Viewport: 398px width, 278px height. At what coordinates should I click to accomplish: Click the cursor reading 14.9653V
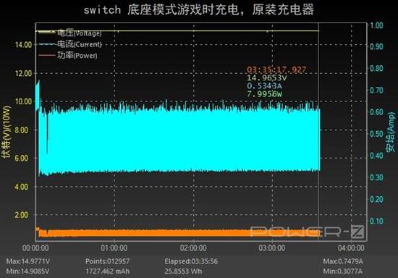[x=266, y=77]
